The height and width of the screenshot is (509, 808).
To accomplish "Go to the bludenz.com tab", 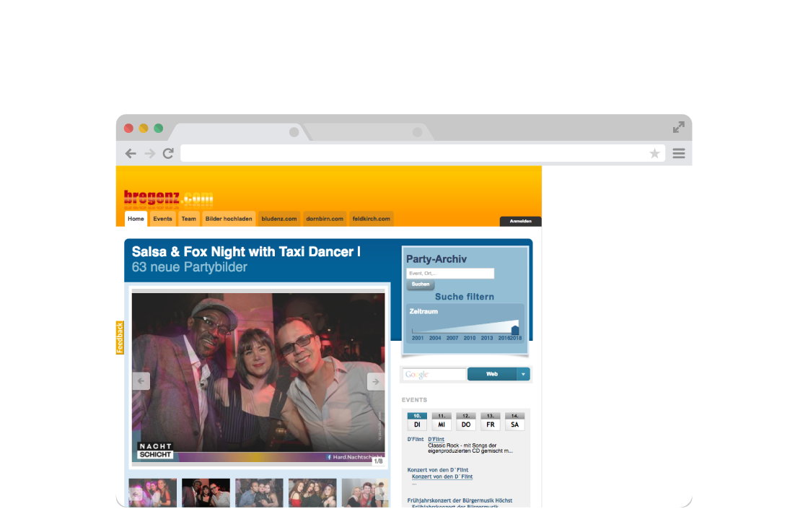I will pos(278,219).
